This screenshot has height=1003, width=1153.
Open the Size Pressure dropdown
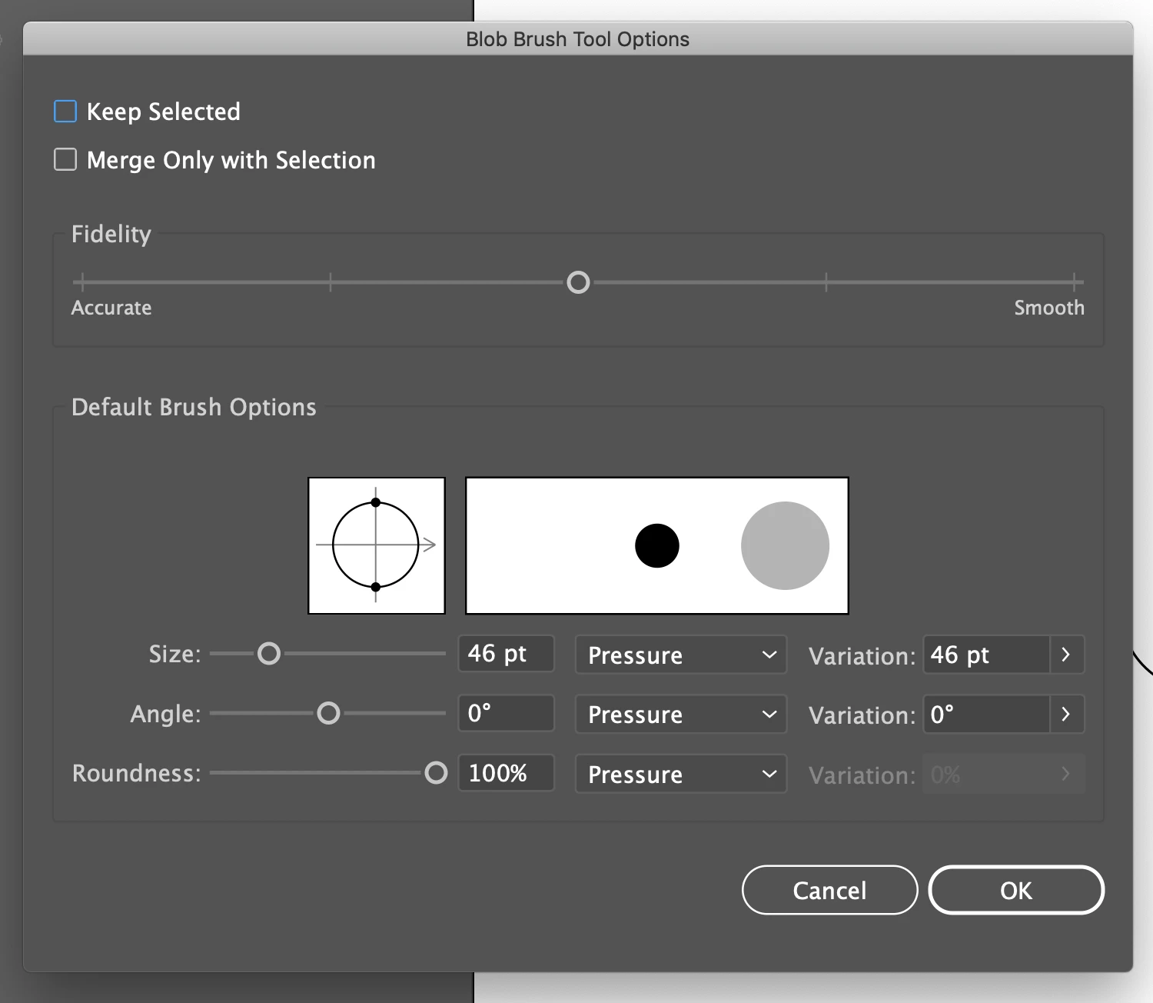pos(681,655)
